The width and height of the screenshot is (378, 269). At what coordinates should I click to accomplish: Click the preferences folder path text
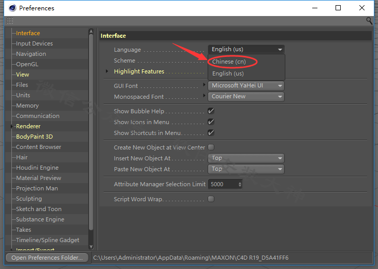191,258
